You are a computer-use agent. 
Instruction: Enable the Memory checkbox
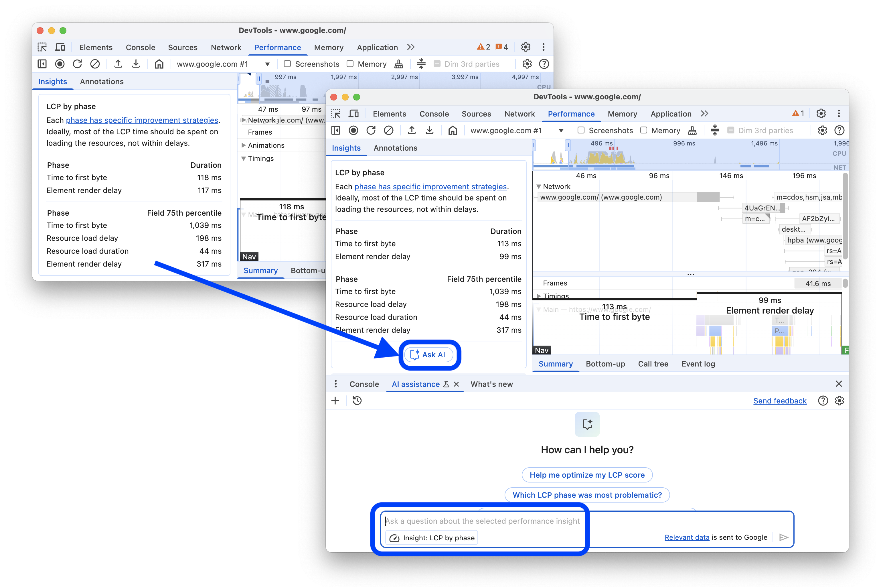tap(645, 130)
